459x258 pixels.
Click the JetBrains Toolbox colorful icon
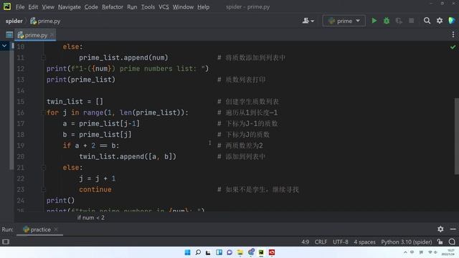coord(452,21)
